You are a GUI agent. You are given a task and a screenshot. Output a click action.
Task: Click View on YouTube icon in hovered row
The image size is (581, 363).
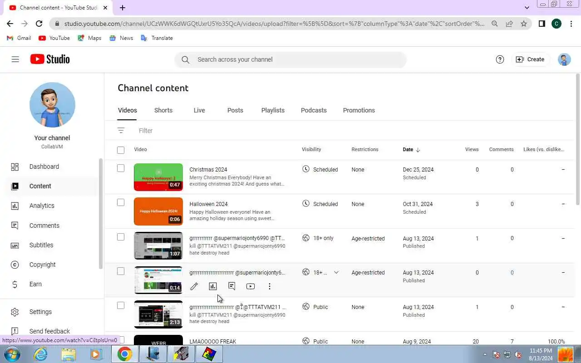click(251, 286)
